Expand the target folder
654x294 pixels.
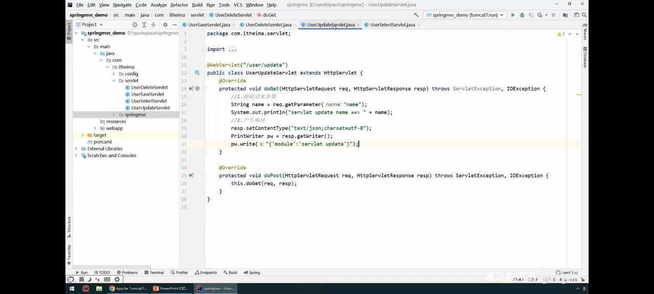(x=82, y=135)
